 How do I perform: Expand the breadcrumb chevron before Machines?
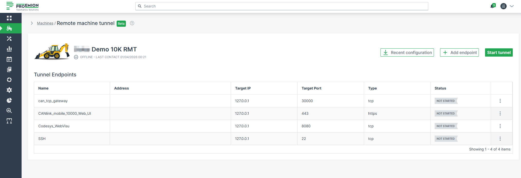coord(32,23)
